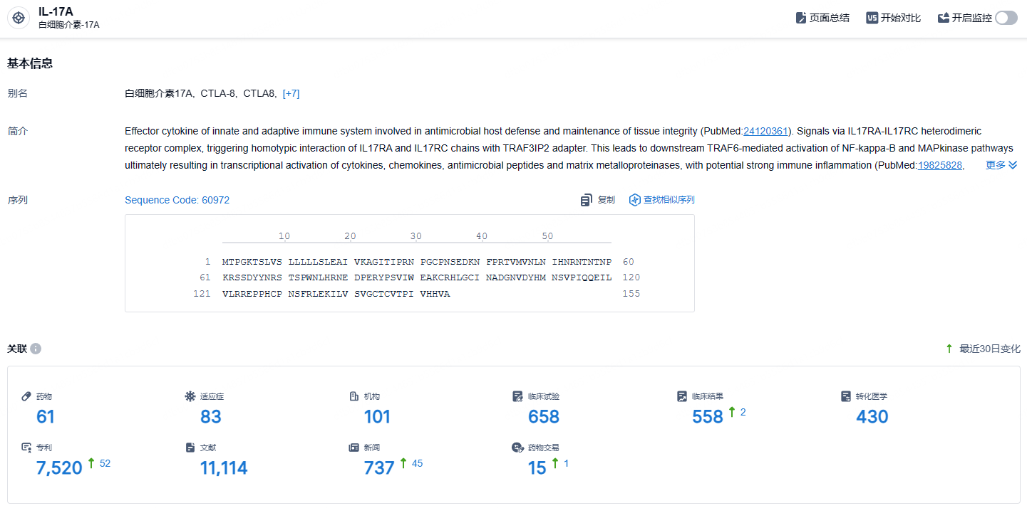
Task: Open PubMed link 19825828
Action: (x=940, y=165)
